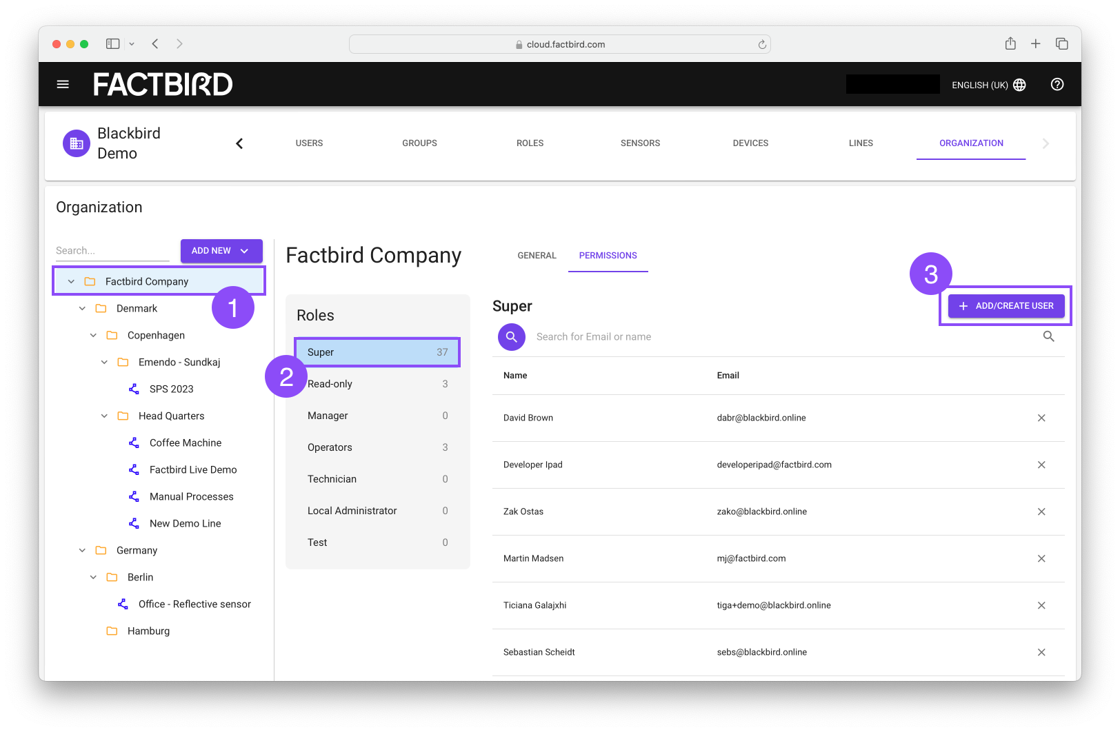
Task: Select the Read-only role
Action: [377, 384]
